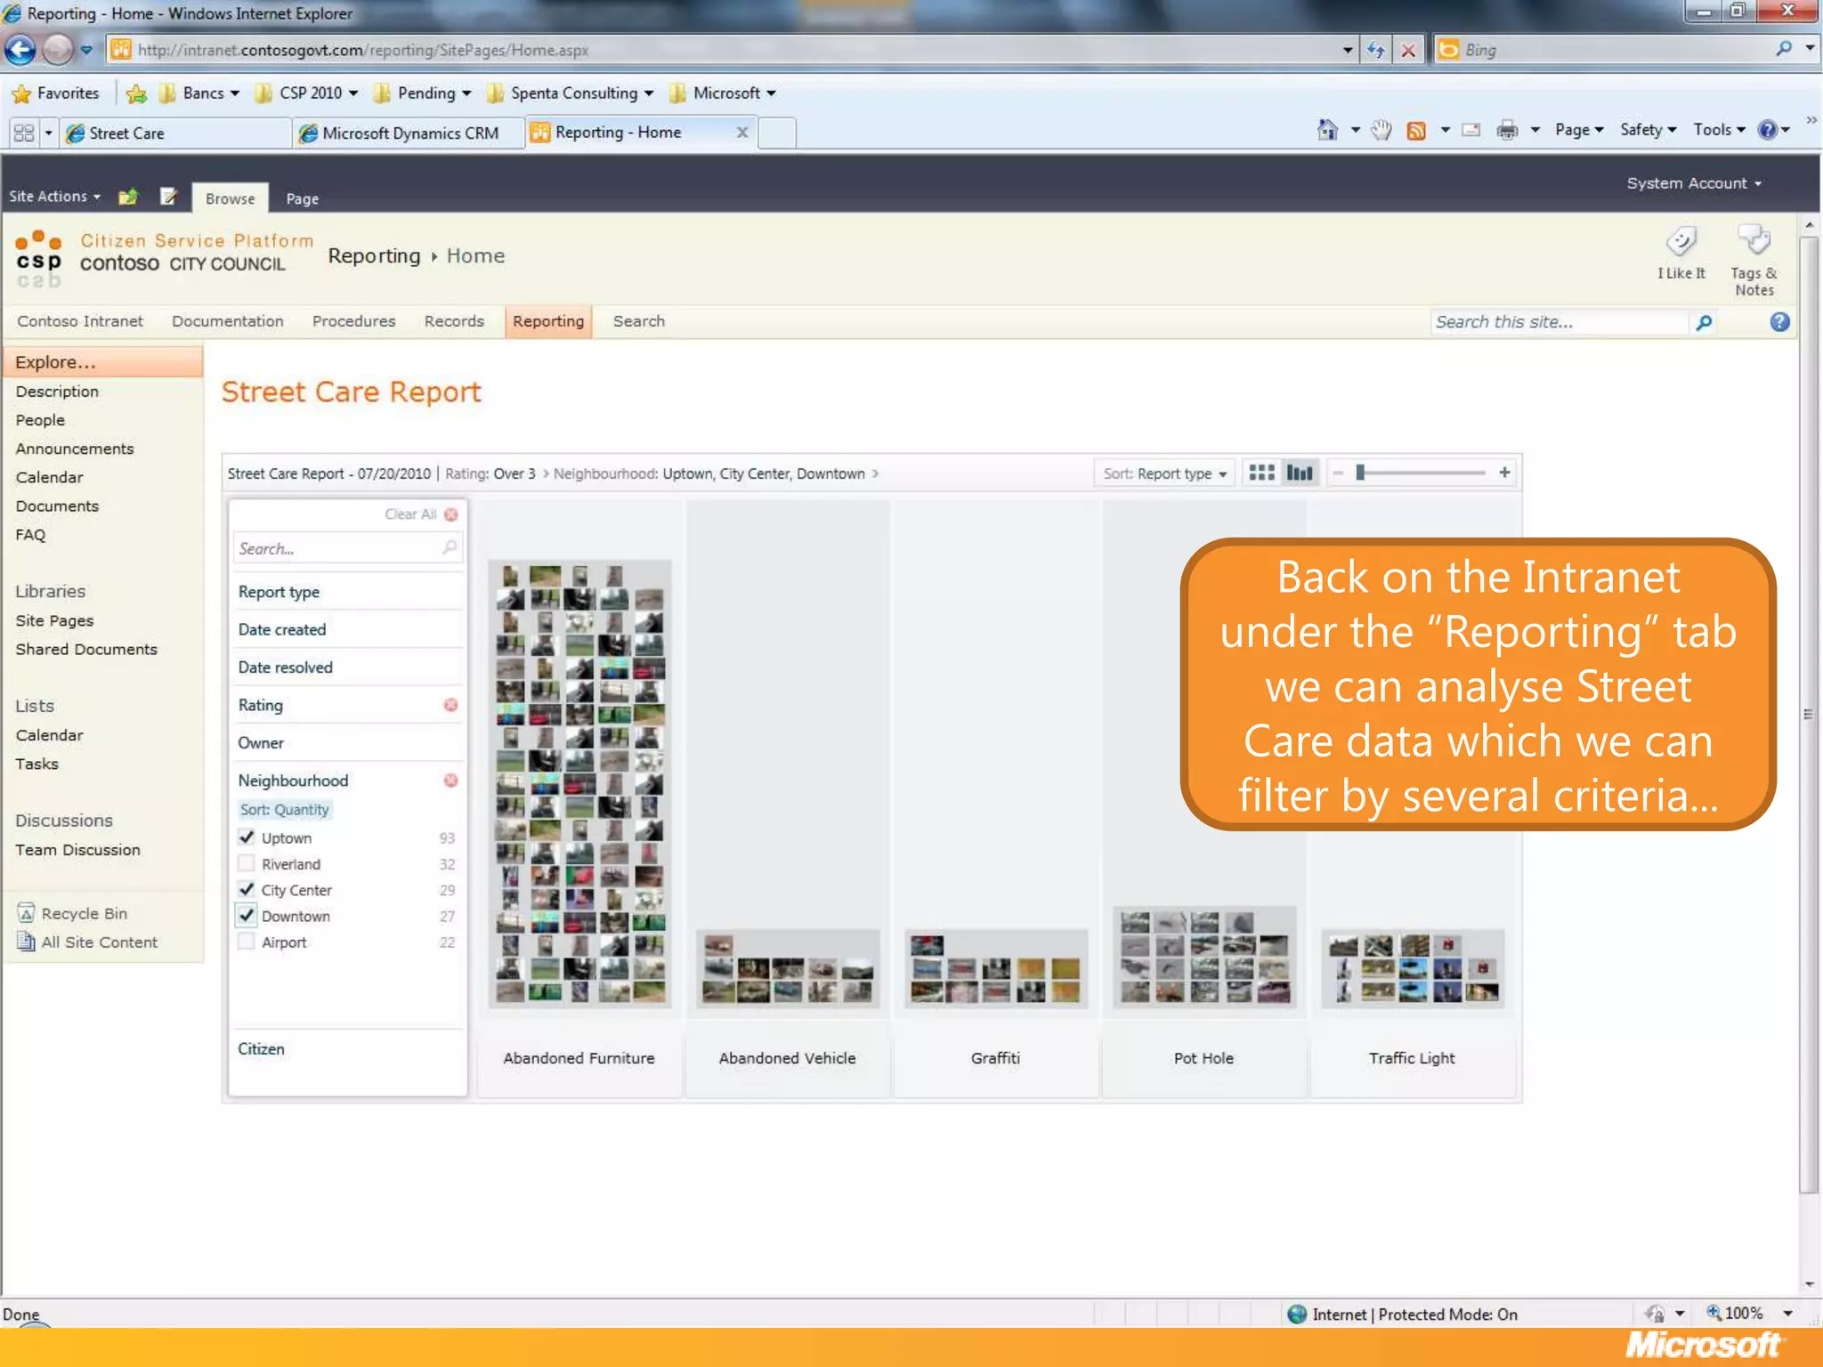This screenshot has width=1823, height=1367.
Task: Click the Home page icon
Action: [x=1327, y=131]
